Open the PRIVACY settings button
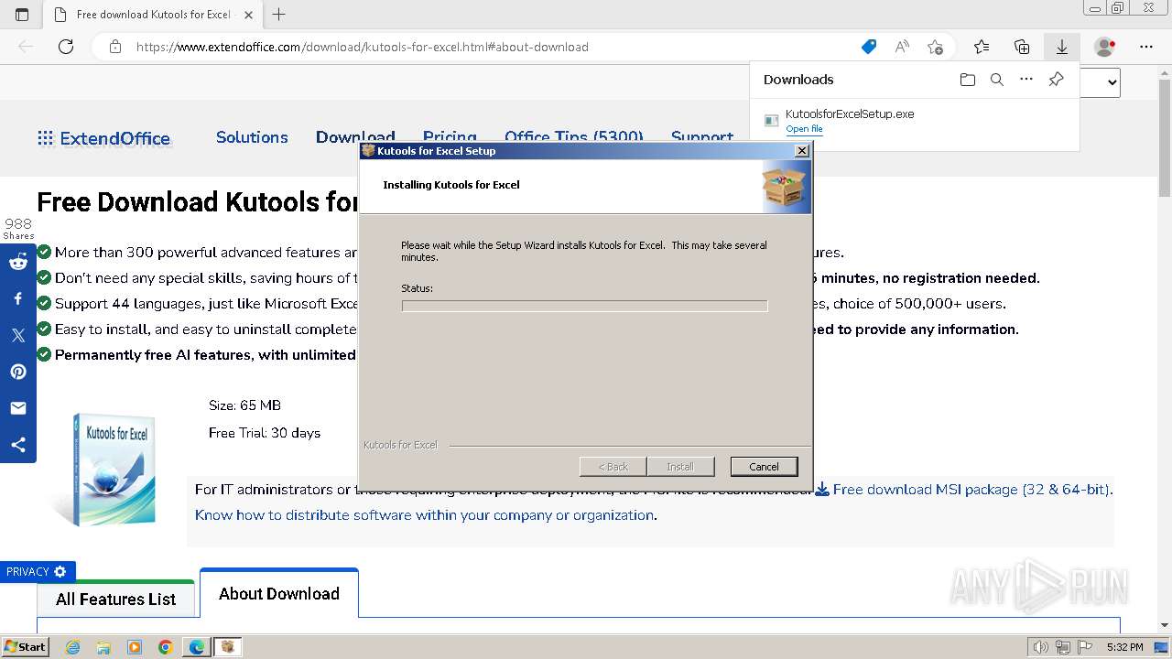This screenshot has width=1172, height=659. 38,571
